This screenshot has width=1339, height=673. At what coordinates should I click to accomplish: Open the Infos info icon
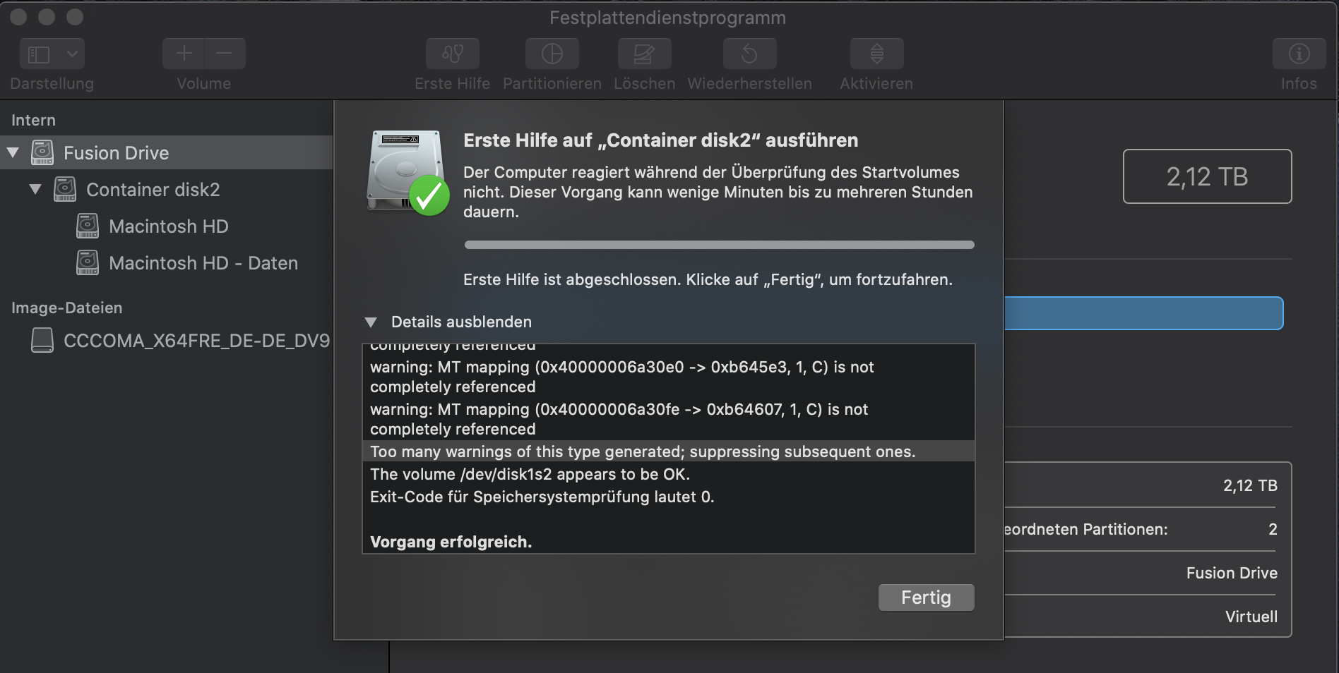(x=1299, y=54)
